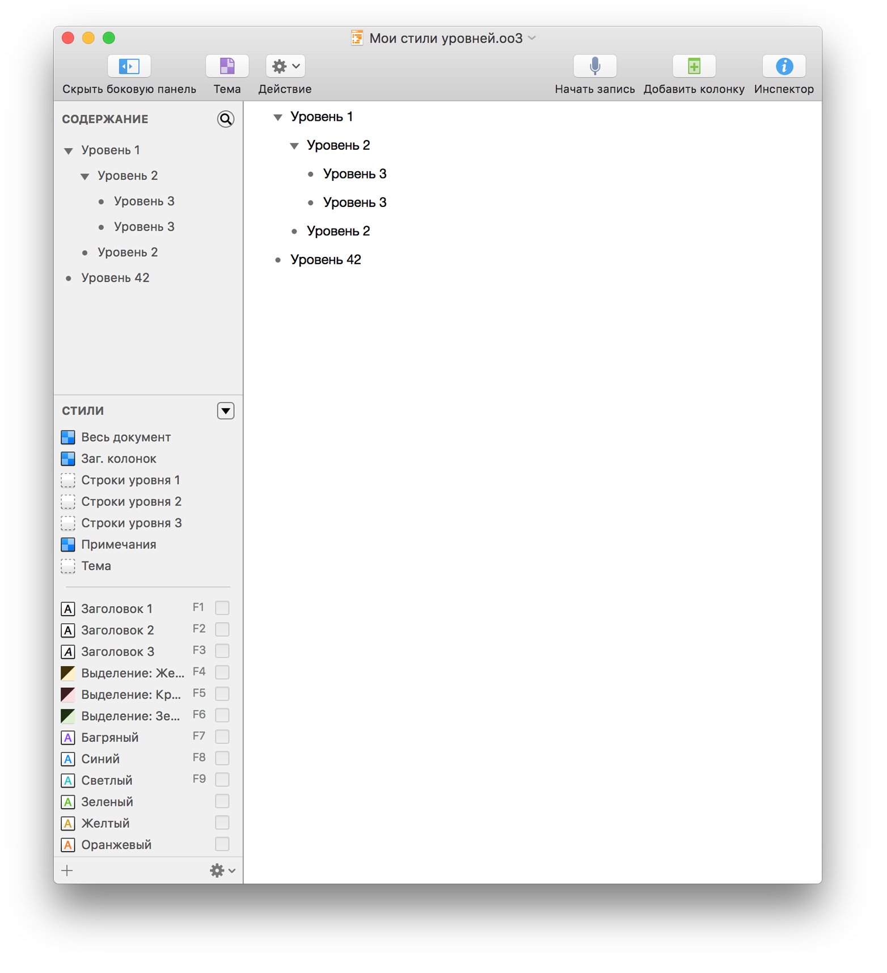Click the Багряный purple style icon
Screen dimensions: 887x973
tap(68, 738)
